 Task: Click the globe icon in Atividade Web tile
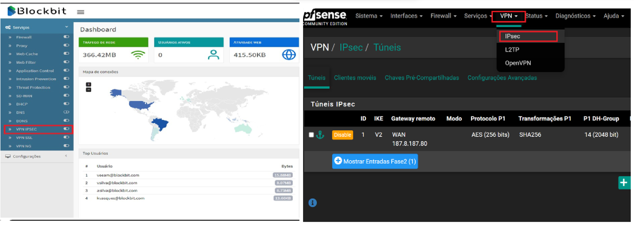289,55
